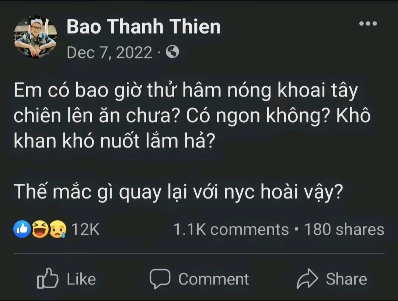Click the blue thumbs-up reaction icon
Viewport: 398px width, 301px height.
(x=22, y=230)
